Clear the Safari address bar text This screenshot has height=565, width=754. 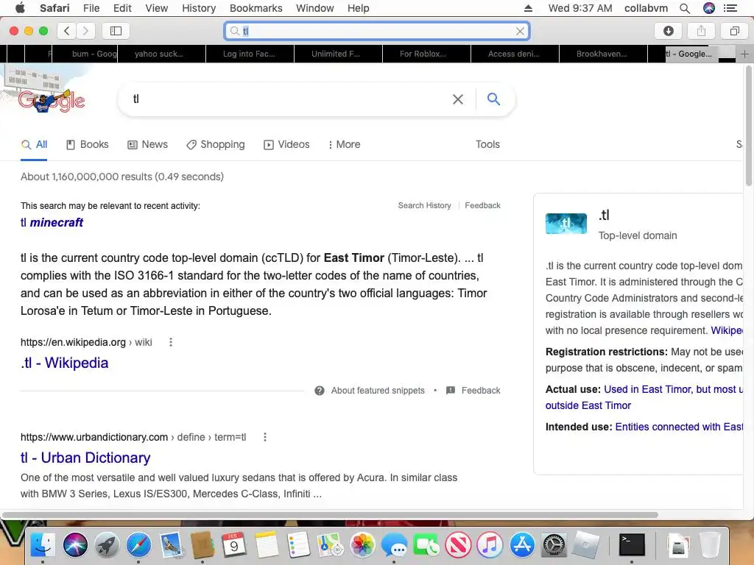[520, 31]
